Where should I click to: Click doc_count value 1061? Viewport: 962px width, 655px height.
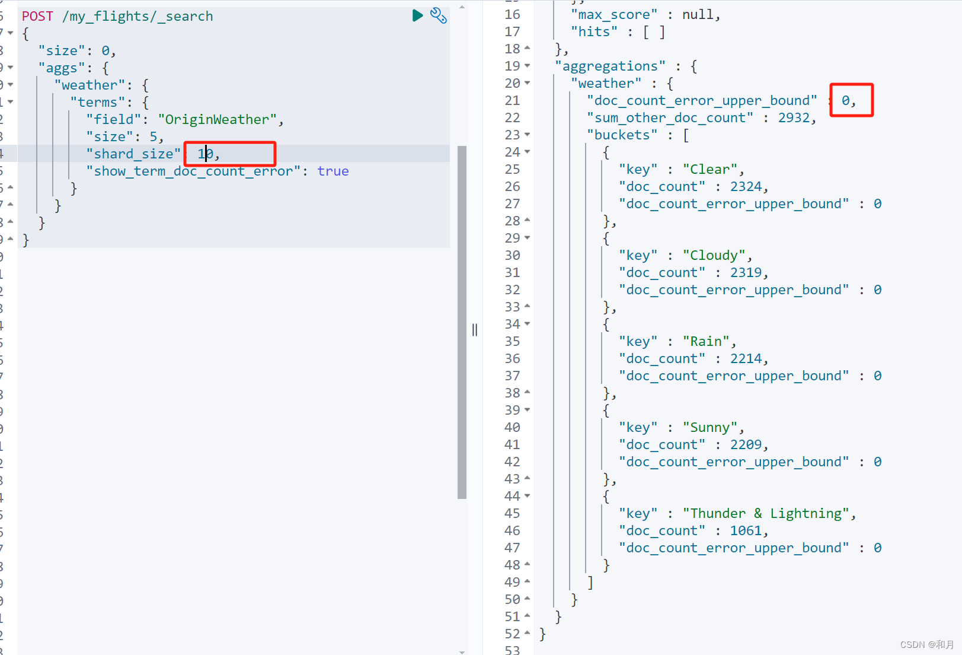746,531
